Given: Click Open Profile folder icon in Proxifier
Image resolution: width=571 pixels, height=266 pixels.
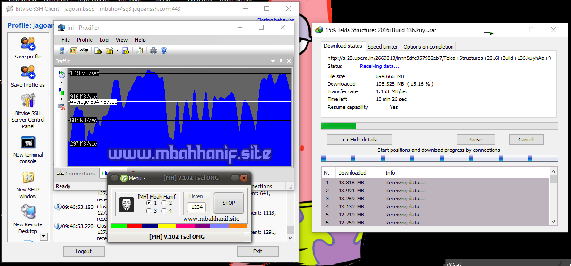Looking at the screenshot, I should (109, 50).
